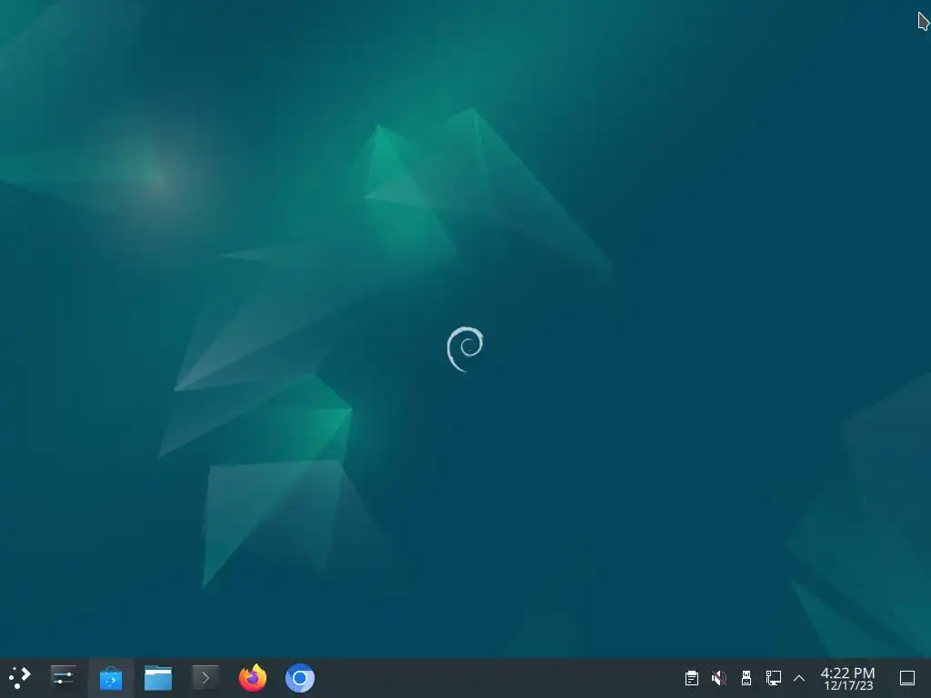Open the KDE application launcher

point(19,677)
